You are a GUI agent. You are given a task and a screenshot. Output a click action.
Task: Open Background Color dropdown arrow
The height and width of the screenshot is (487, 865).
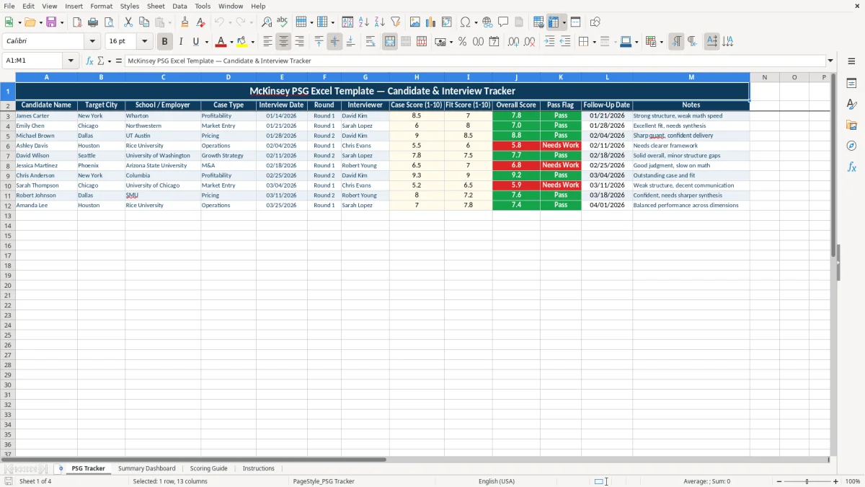point(252,42)
